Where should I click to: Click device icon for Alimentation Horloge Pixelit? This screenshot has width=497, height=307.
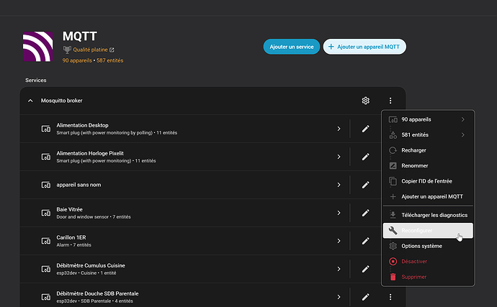pyautogui.click(x=46, y=157)
